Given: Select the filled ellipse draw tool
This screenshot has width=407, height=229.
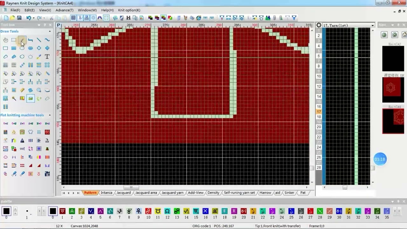Looking at the screenshot, I should 31,48.
